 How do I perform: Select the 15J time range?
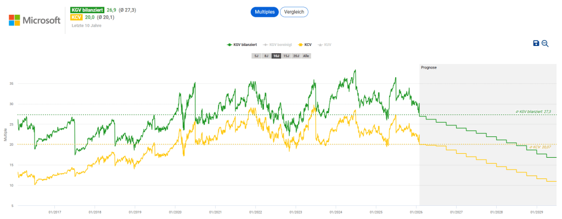(286, 56)
